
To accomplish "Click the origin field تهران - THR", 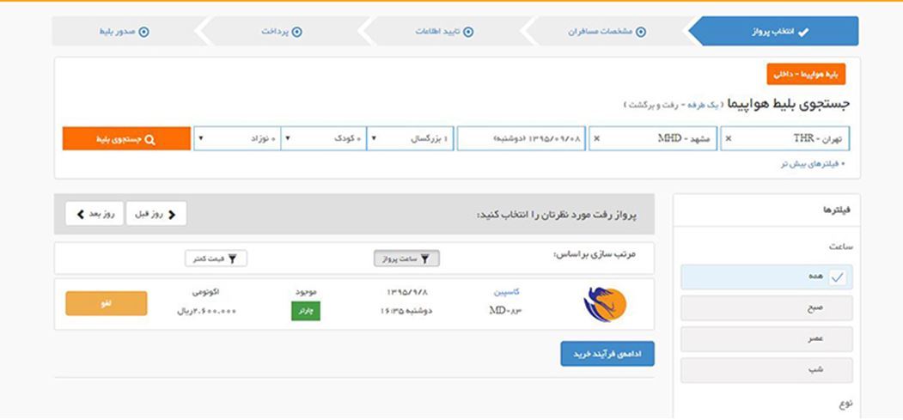I will (784, 138).
